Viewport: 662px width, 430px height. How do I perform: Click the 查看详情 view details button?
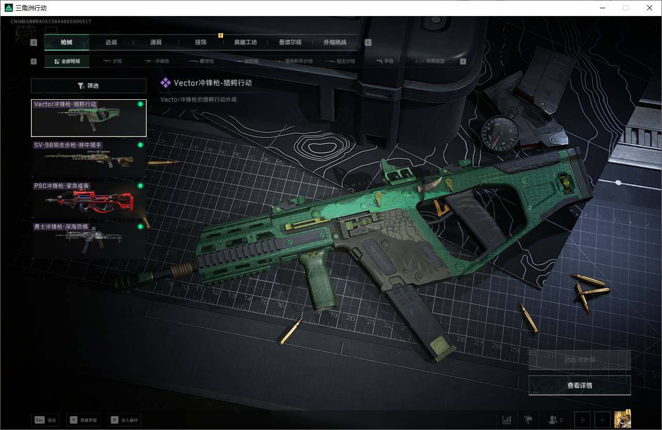[x=580, y=385]
